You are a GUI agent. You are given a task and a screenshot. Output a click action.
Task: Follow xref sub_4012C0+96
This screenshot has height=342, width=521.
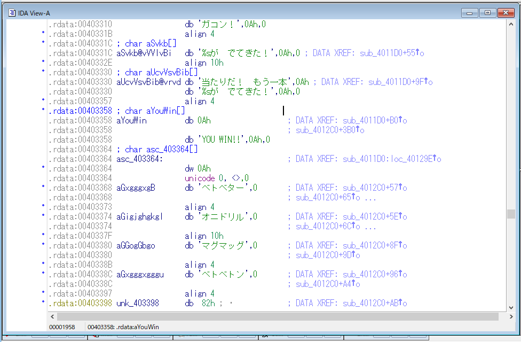(375, 275)
